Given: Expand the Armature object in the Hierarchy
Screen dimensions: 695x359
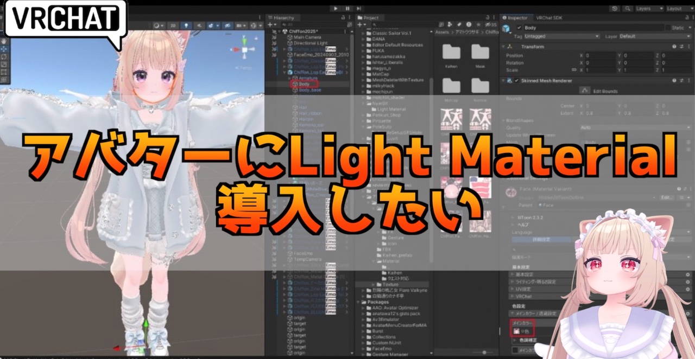Looking at the screenshot, I should (289, 78).
